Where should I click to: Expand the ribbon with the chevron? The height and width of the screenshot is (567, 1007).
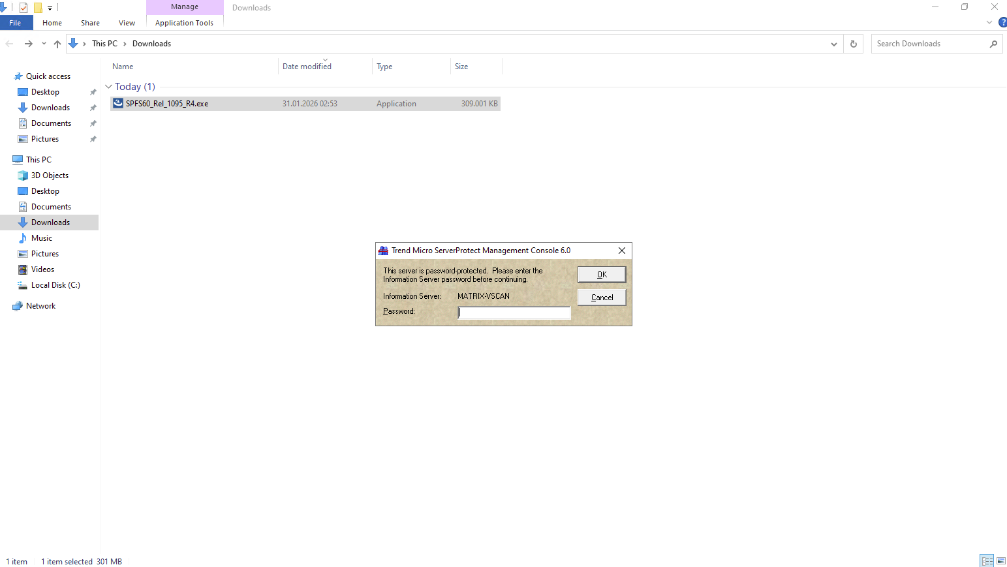click(x=989, y=22)
